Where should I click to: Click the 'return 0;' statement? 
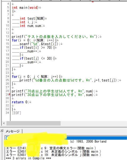pyautogui.click(x=21, y=102)
